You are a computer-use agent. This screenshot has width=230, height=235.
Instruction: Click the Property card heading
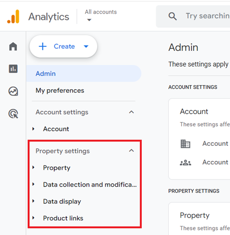tap(195, 216)
